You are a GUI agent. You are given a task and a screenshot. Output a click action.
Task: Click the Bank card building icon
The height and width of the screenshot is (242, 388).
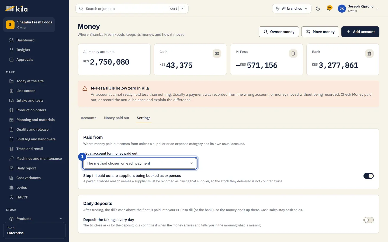pos(369,54)
